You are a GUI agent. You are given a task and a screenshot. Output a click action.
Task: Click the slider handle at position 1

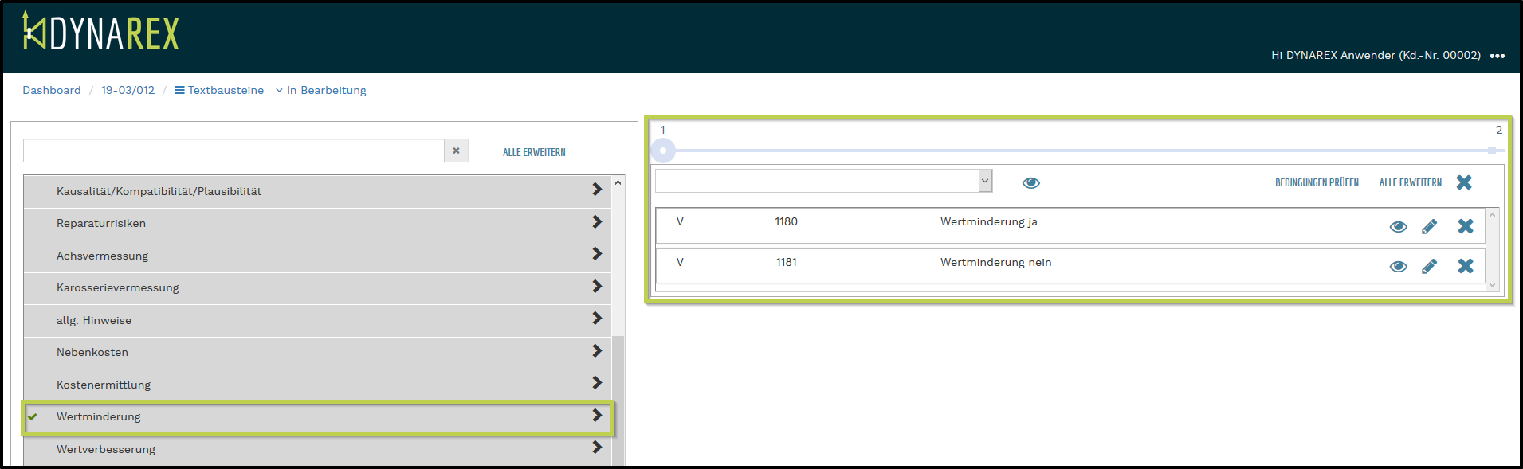662,150
